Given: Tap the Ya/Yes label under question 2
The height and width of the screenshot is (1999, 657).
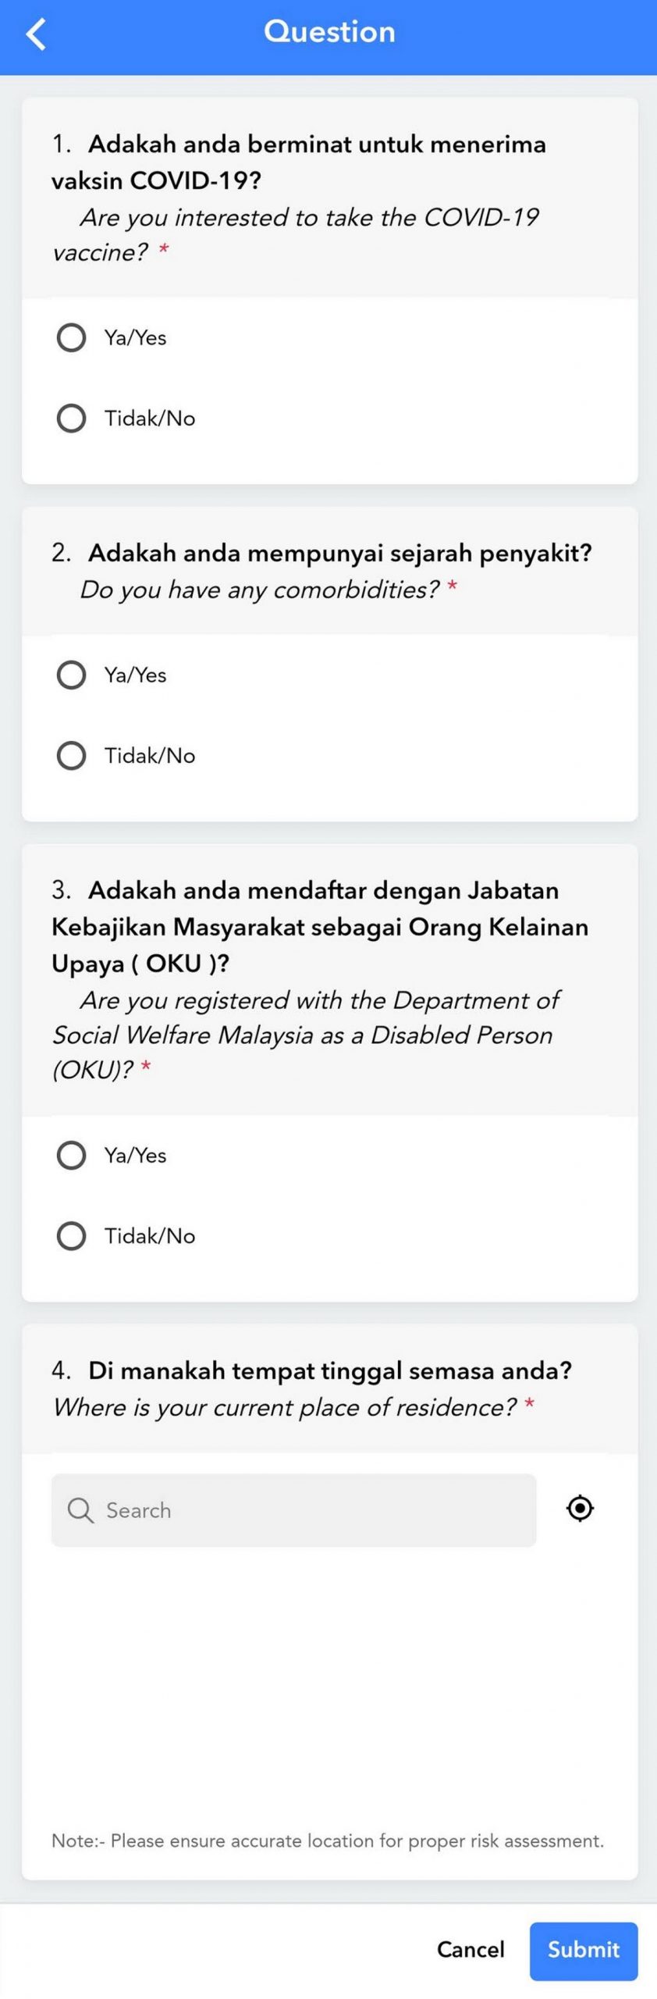Looking at the screenshot, I should 136,675.
